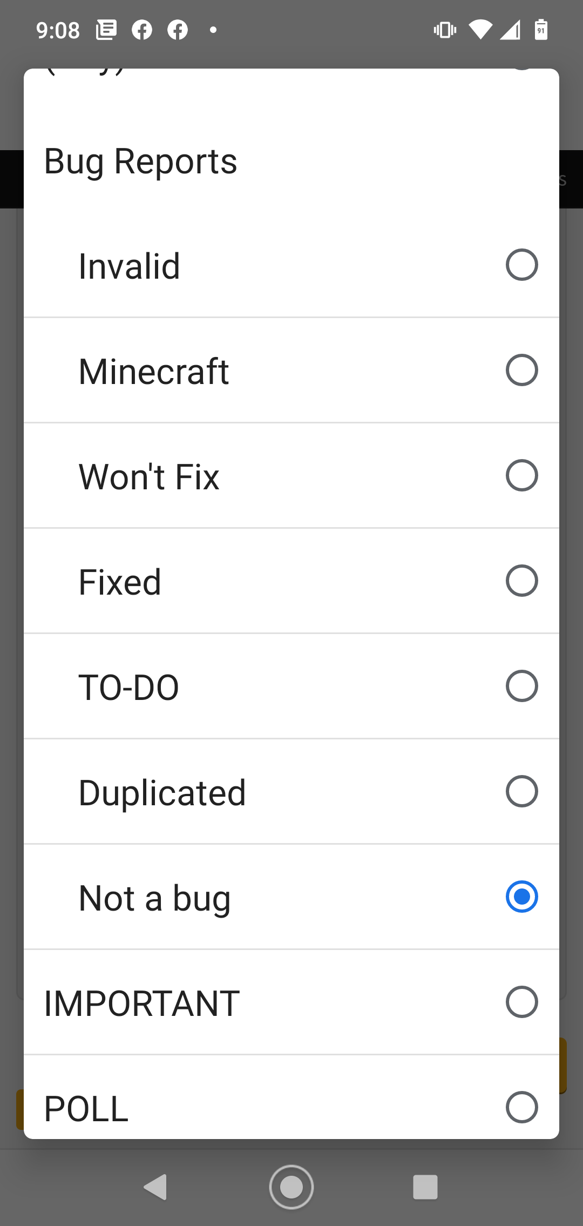Select the Fixed radio button
The width and height of the screenshot is (583, 1226).
pos(521,581)
